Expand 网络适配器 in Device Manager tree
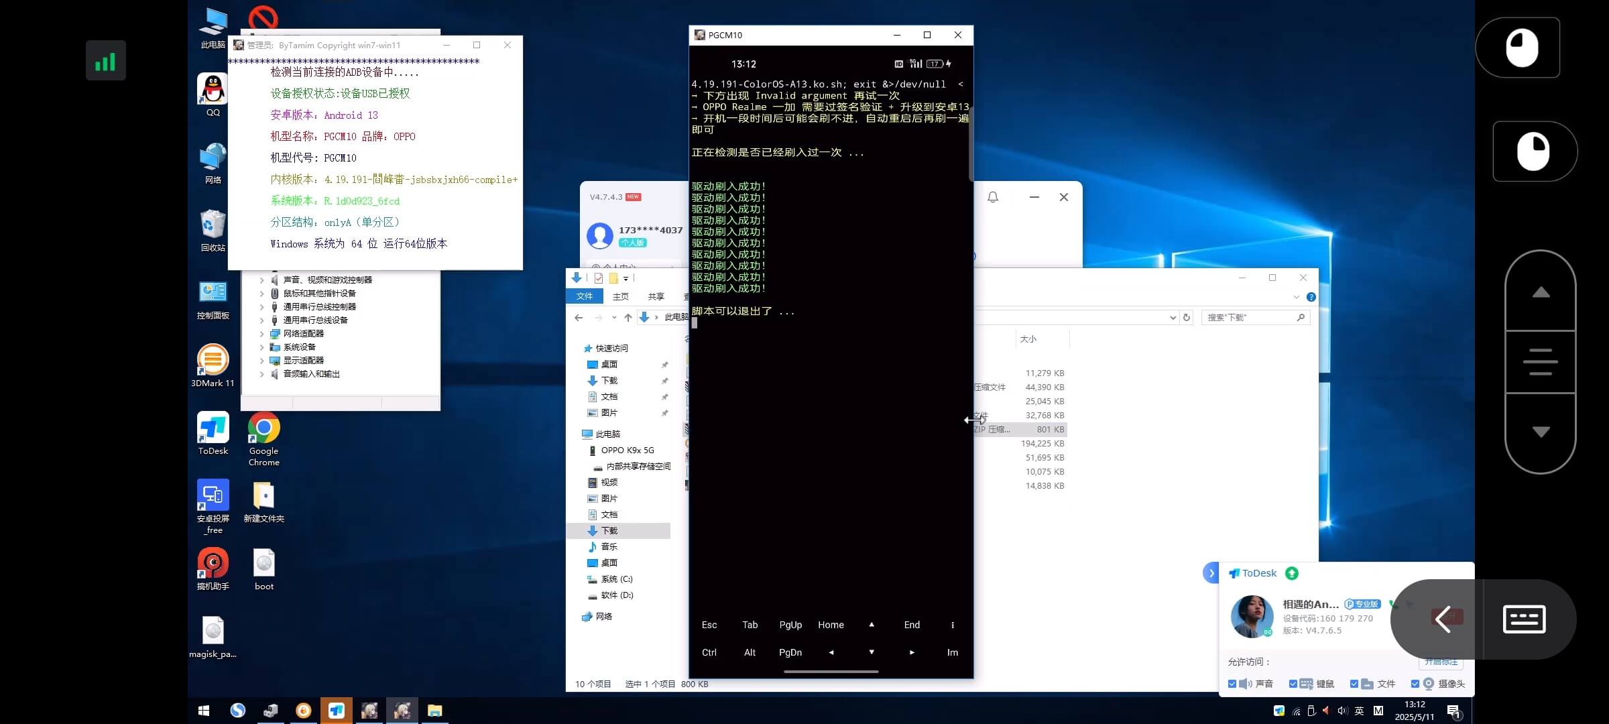1609x724 pixels. pos(261,334)
